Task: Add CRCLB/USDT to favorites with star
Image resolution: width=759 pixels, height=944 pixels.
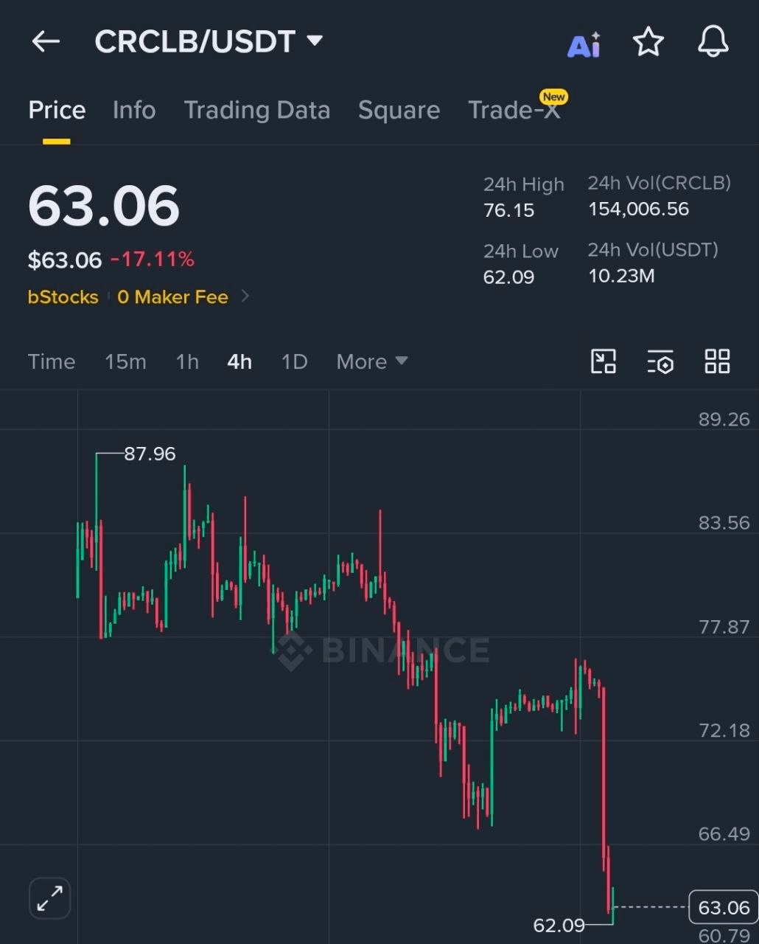Action: (x=648, y=42)
